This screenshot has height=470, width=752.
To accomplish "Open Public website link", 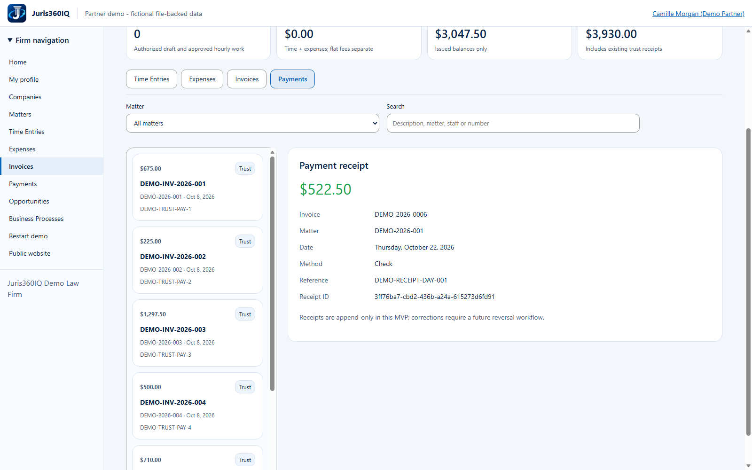I will [x=52, y=253].
